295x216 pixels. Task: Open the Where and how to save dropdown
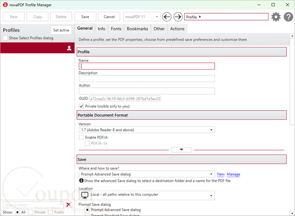(x=147, y=174)
